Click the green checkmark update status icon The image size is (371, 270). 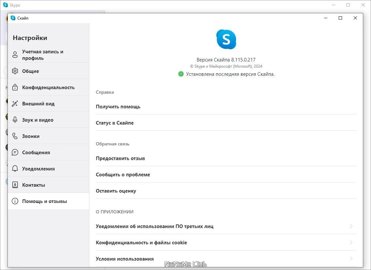(x=181, y=74)
